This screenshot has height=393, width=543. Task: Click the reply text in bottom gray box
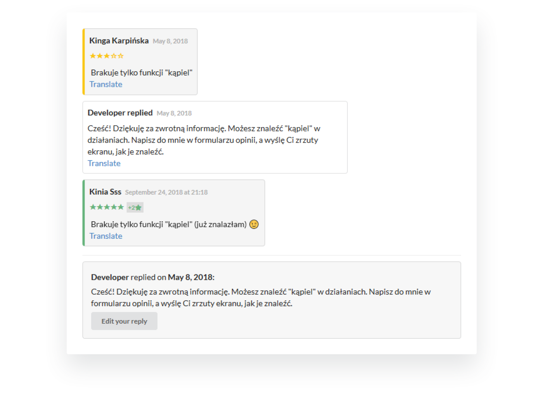tap(261, 297)
